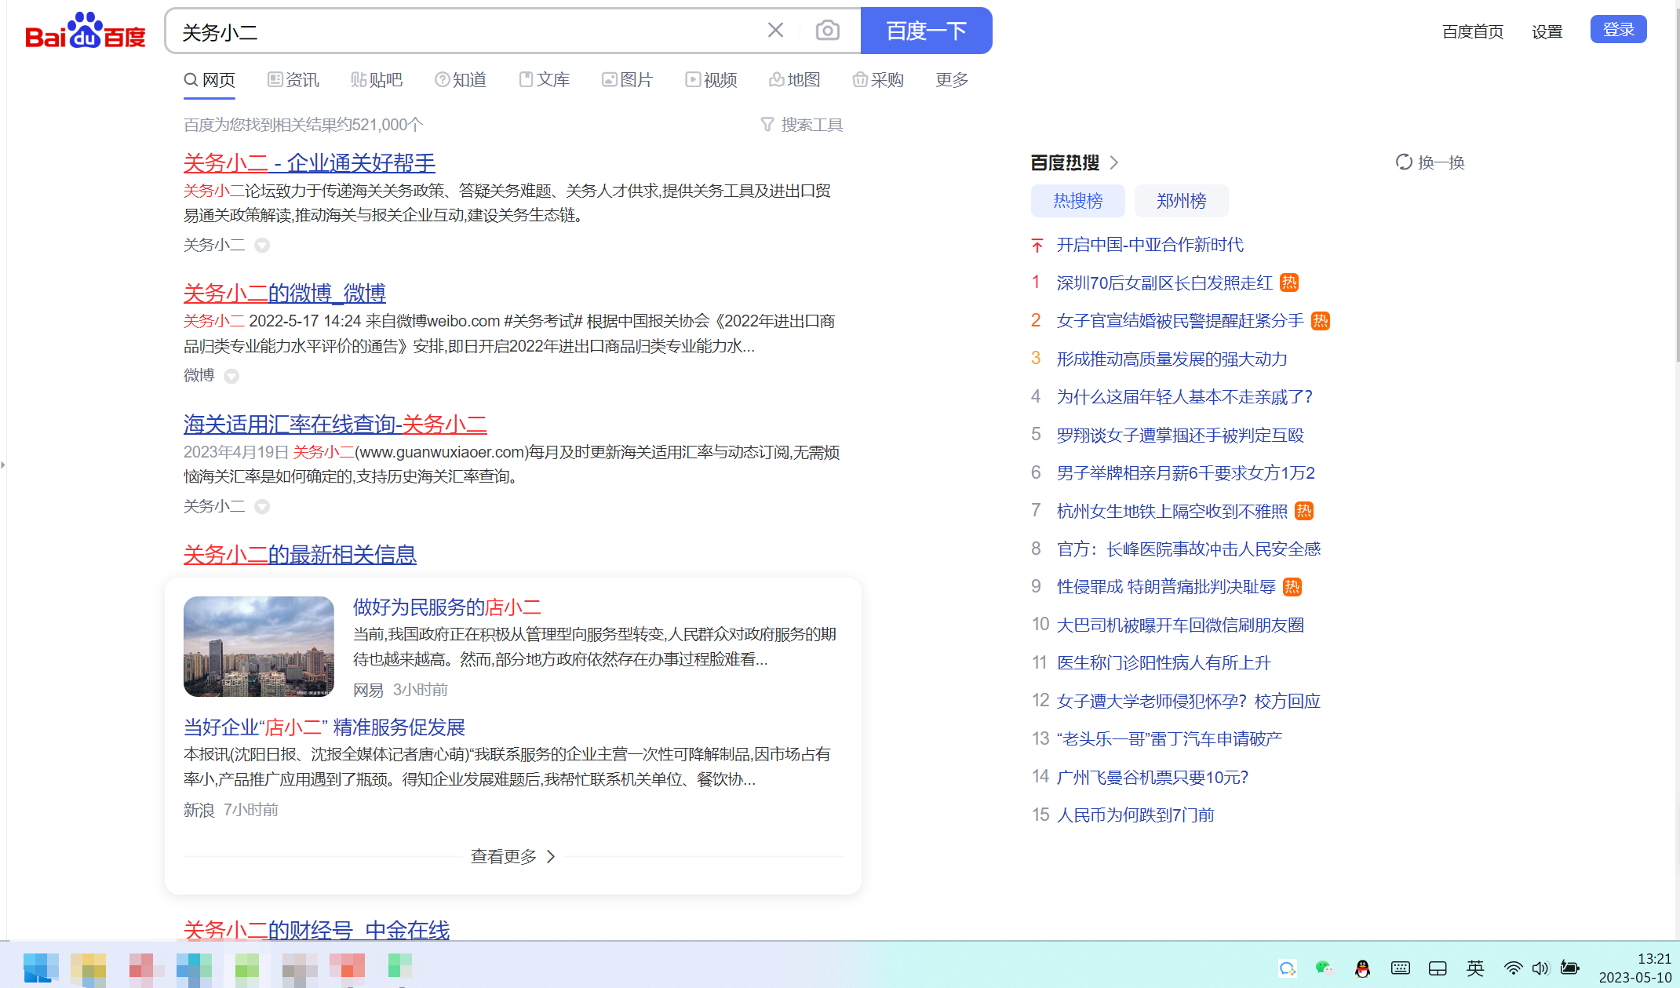Open hot topic 性侵罪成 特朗普痛批判决耻辱
This screenshot has width=1680, height=988.
pyautogui.click(x=1166, y=586)
